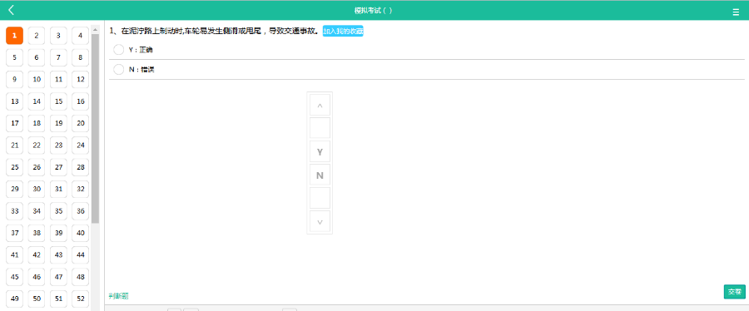This screenshot has height=311, width=749.
Task: Navigate to question 42
Action: pos(37,255)
